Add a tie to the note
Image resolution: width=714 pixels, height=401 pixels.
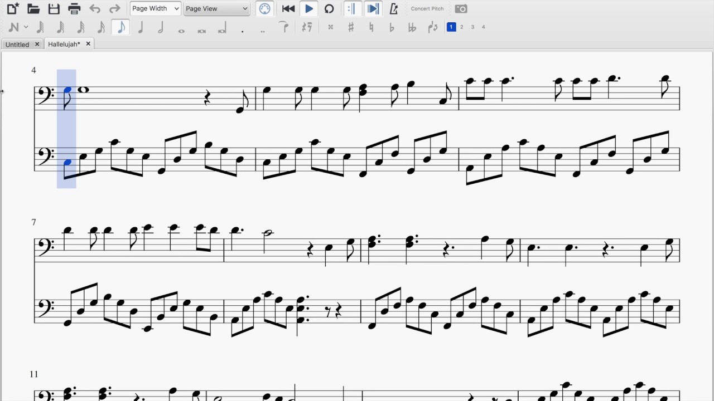(283, 26)
